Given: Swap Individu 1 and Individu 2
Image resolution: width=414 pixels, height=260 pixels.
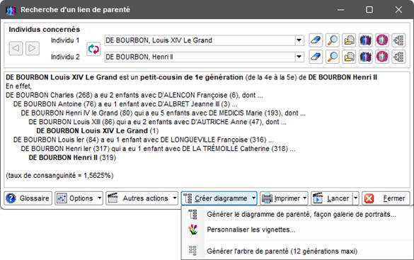Looking at the screenshot, I should 93,49.
